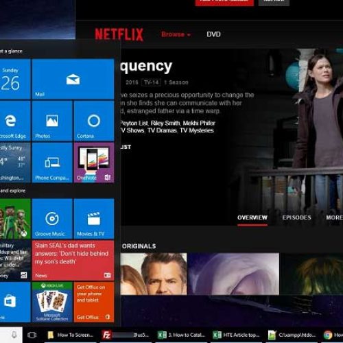The height and width of the screenshot is (343, 343).
Task: Open the Mail tile
Action: tap(73, 79)
